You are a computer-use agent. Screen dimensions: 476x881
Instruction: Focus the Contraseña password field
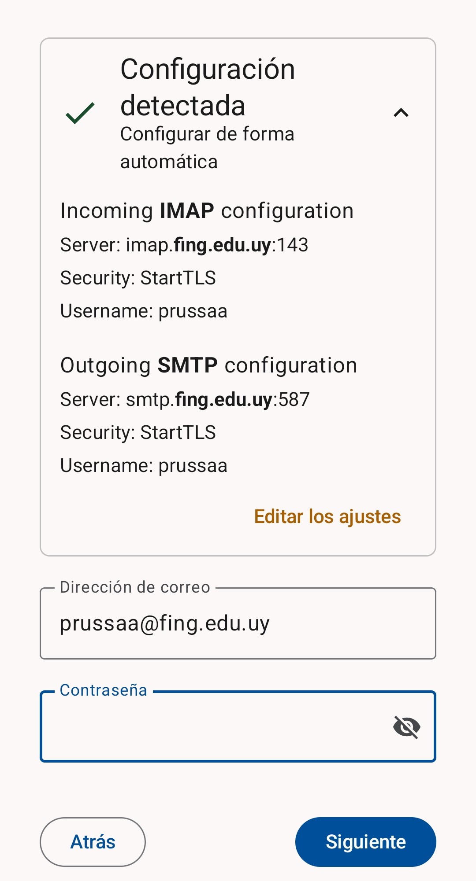pyautogui.click(x=216, y=726)
